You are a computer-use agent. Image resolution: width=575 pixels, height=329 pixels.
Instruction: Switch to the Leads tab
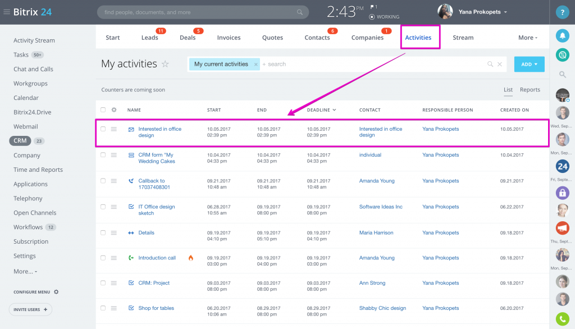149,38
